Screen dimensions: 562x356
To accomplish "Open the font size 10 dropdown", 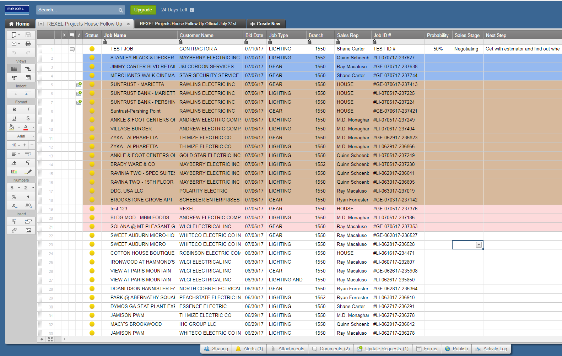I will [x=14, y=145].
